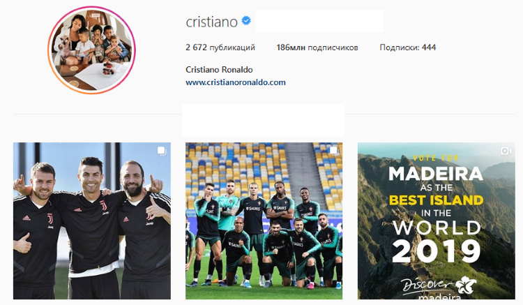Click the Discover Madeira flower logo
Viewport: 523px width, 305px height.
tap(466, 285)
